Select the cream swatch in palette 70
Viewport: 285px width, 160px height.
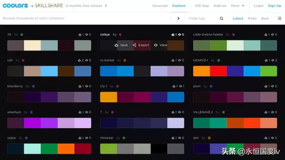point(32,45)
